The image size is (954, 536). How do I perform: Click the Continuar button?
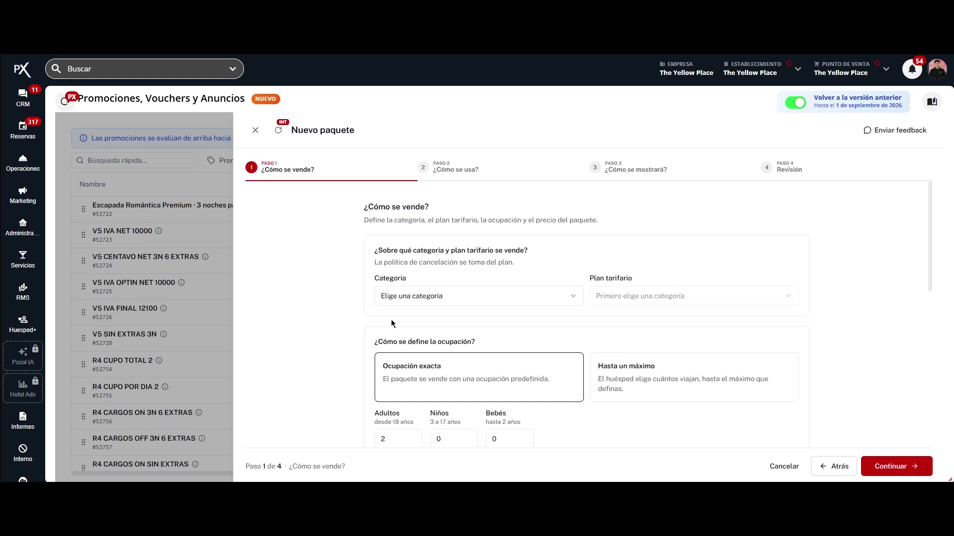point(896,466)
